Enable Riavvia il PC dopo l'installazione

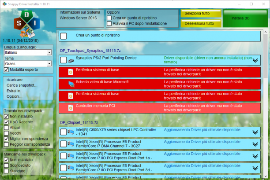pyautogui.click(x=109, y=23)
